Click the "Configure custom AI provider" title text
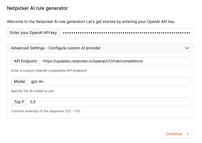The height and width of the screenshot is (143, 202). click(75, 48)
